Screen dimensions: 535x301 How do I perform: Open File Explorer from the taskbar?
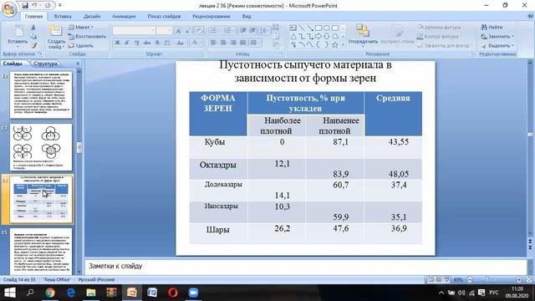(91, 293)
